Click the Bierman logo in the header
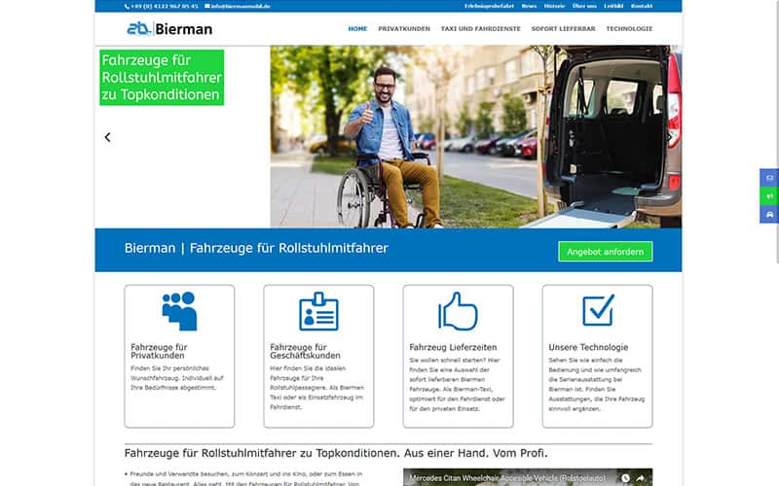 pos(169,29)
